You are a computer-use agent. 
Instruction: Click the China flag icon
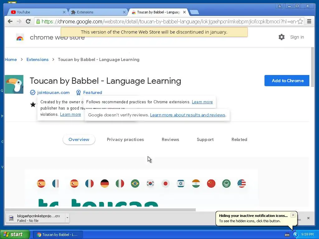[211, 184]
